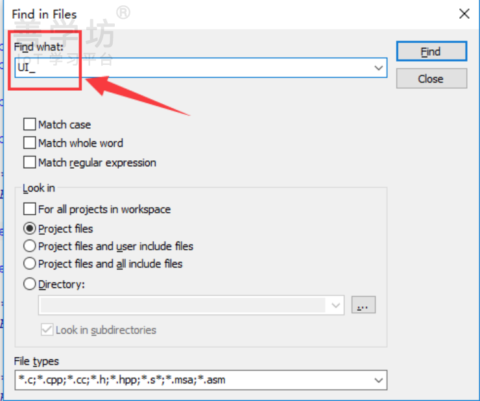Click into the Find what text field
The image size is (480, 401).
click(193, 67)
